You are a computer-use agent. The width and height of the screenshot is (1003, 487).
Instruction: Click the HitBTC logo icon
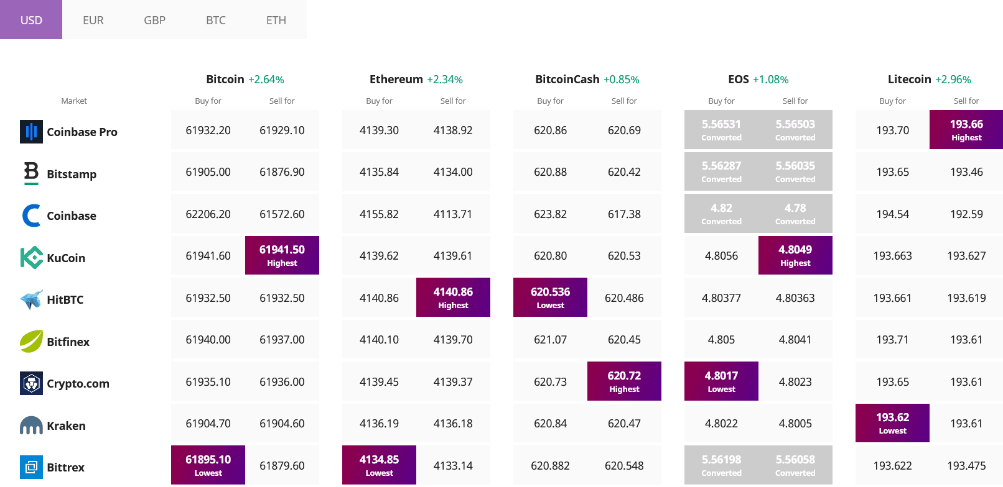point(31,299)
